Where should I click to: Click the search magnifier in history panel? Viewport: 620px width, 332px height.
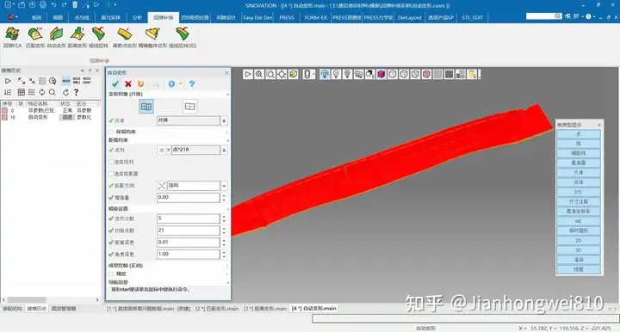(53, 92)
